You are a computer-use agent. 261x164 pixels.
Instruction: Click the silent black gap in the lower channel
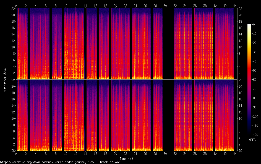[168, 115]
